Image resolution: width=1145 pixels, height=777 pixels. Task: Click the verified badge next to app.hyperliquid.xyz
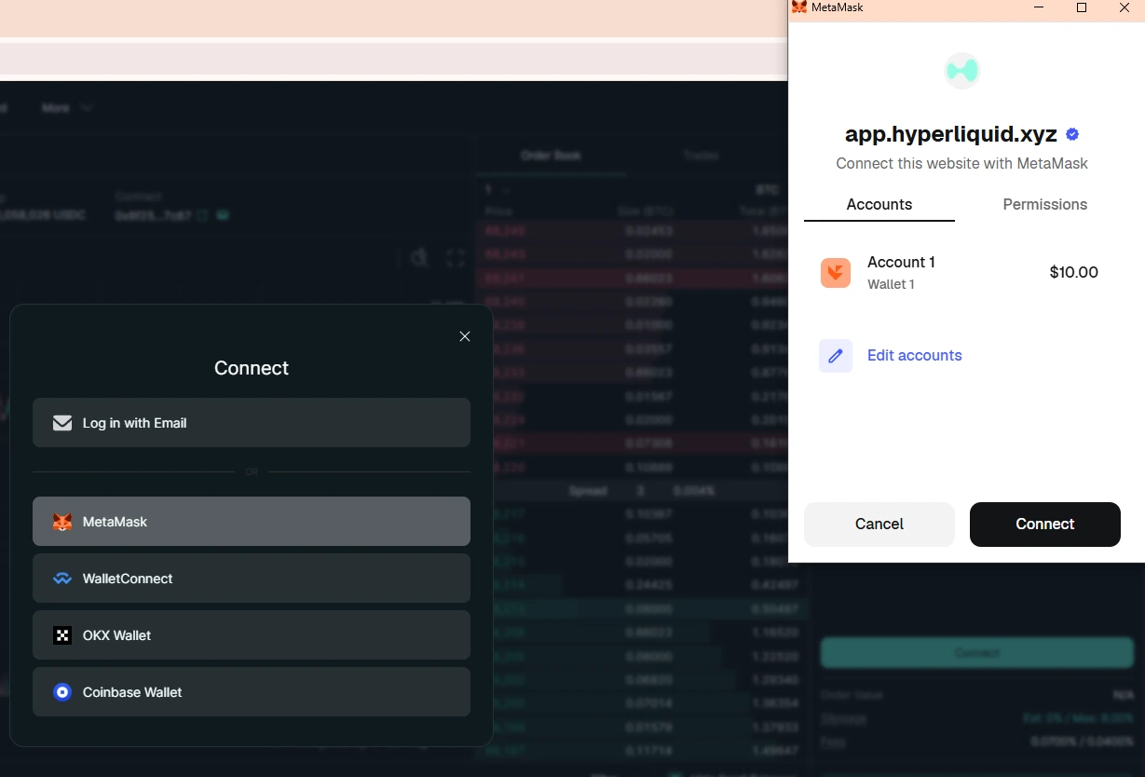point(1071,133)
